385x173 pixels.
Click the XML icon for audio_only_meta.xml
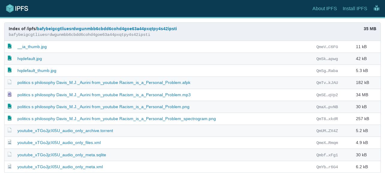click(10, 166)
